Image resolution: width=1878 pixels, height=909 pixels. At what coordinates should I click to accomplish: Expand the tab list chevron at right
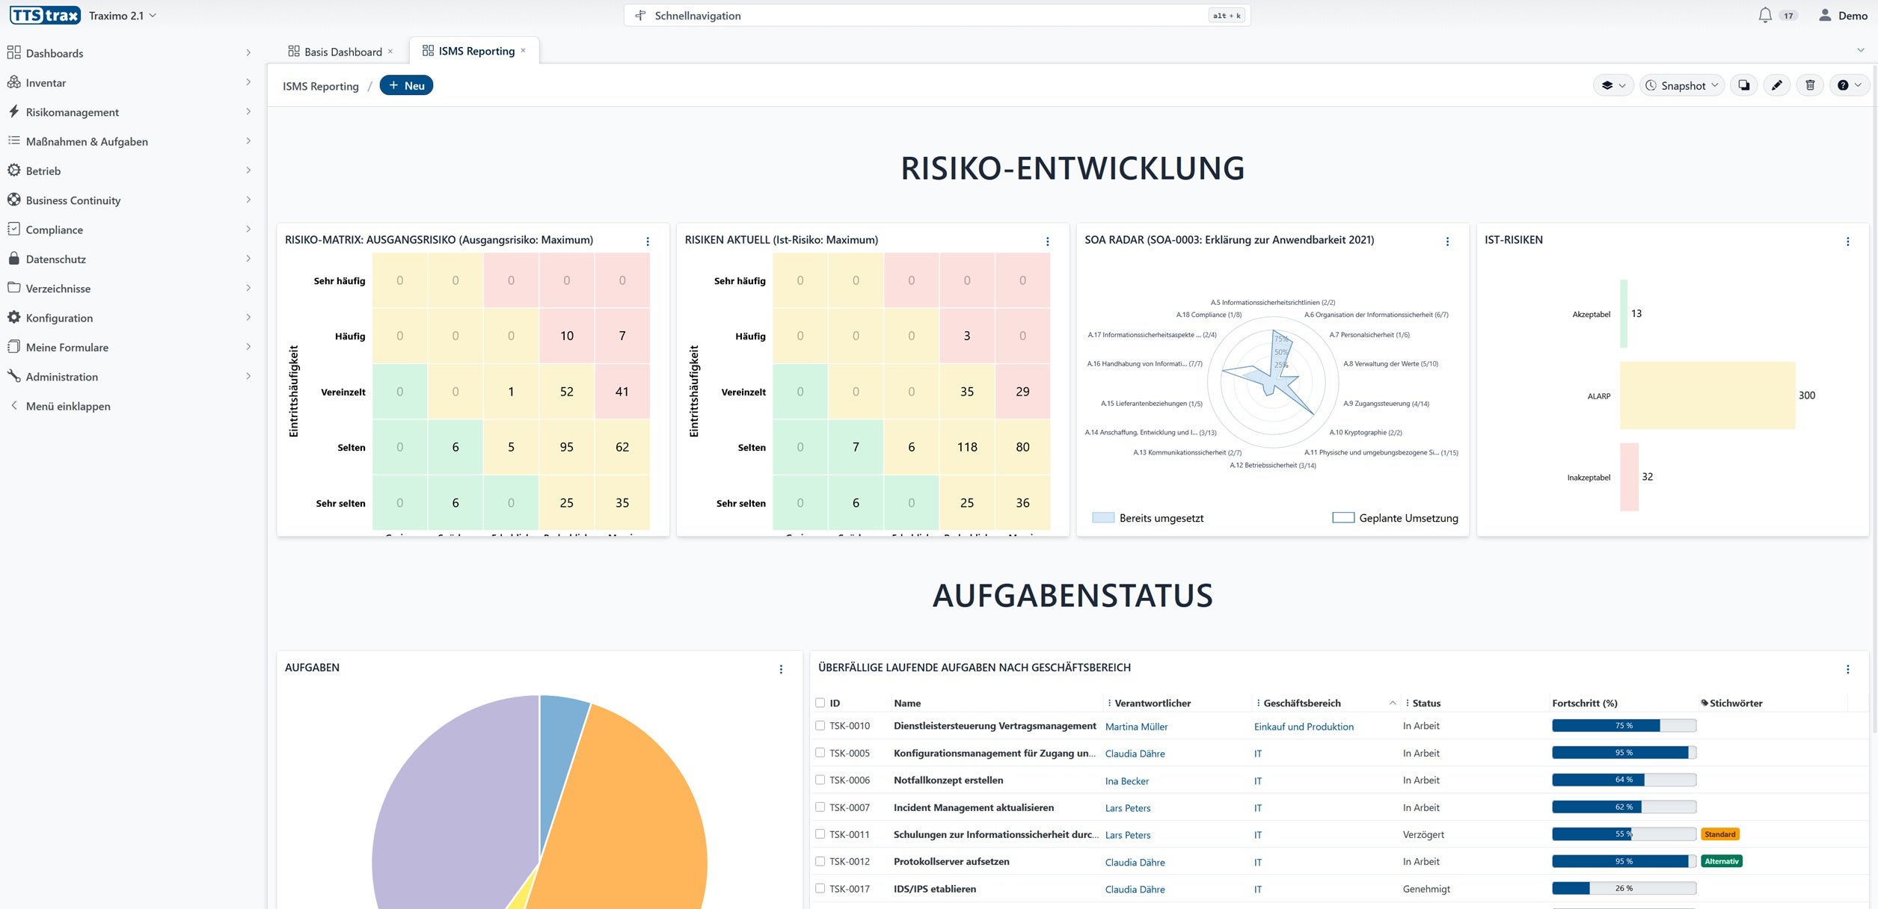pyautogui.click(x=1860, y=50)
